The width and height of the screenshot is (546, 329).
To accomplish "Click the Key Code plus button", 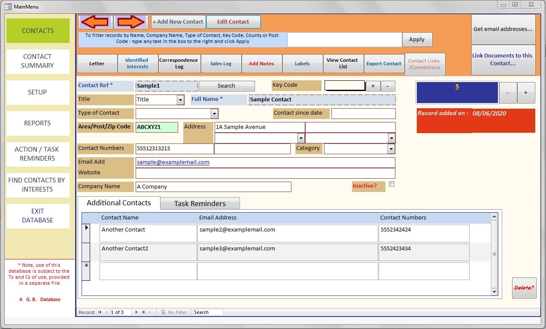I will (x=373, y=86).
